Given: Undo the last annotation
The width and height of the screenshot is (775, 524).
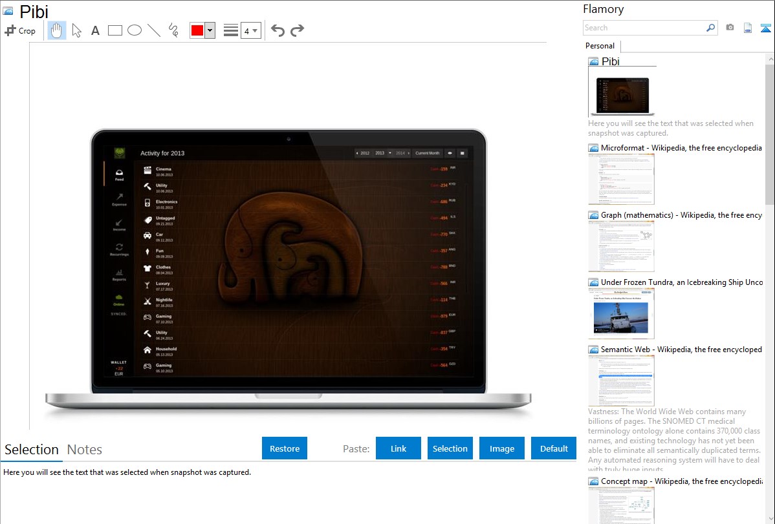Looking at the screenshot, I should [x=278, y=30].
